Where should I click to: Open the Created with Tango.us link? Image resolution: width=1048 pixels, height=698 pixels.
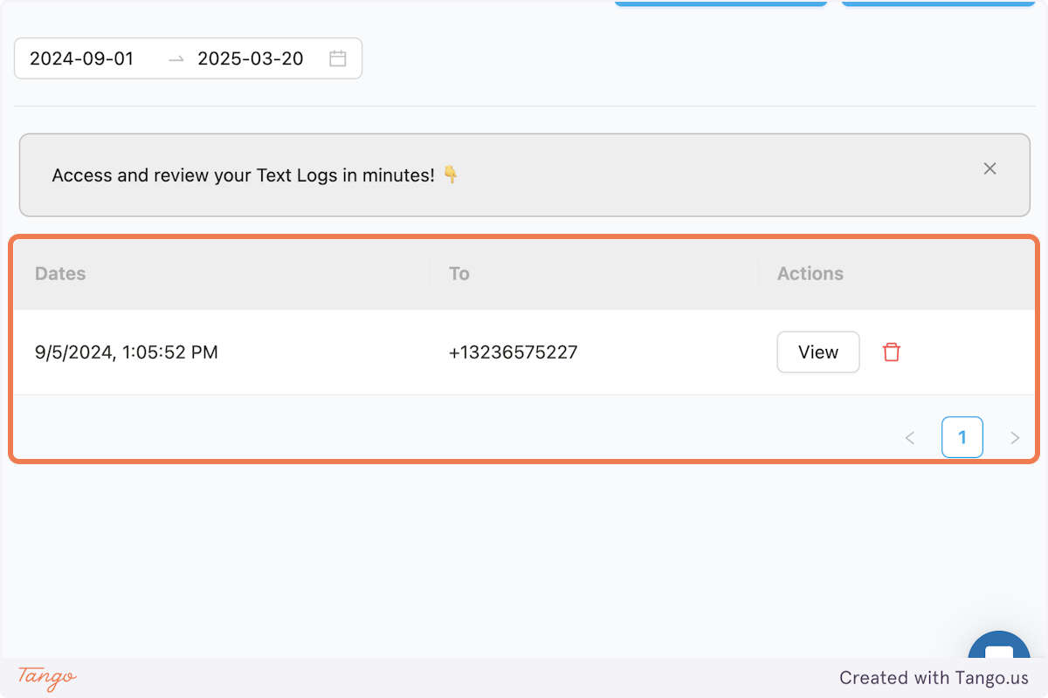click(934, 678)
